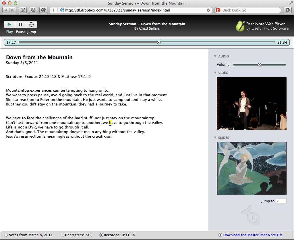Click the Jump to slide number field
This screenshot has width=294, height=240.
tap(281, 201)
